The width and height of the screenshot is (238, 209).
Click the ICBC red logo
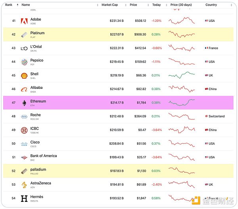pyautogui.click(x=24, y=130)
